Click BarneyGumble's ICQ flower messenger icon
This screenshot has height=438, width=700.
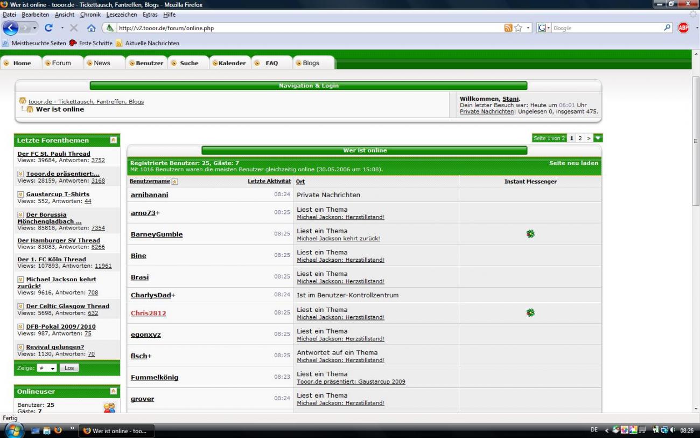530,234
